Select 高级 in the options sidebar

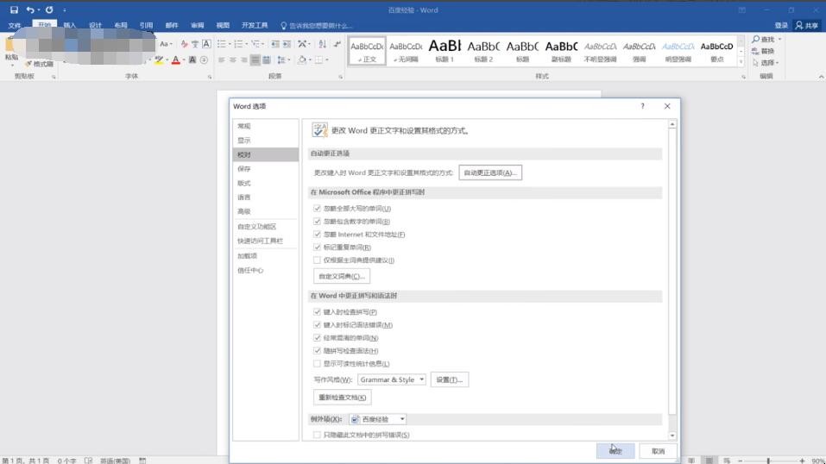(244, 212)
